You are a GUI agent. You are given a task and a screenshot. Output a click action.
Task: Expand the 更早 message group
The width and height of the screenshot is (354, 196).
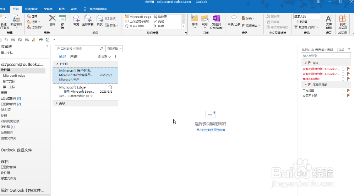click(x=57, y=103)
